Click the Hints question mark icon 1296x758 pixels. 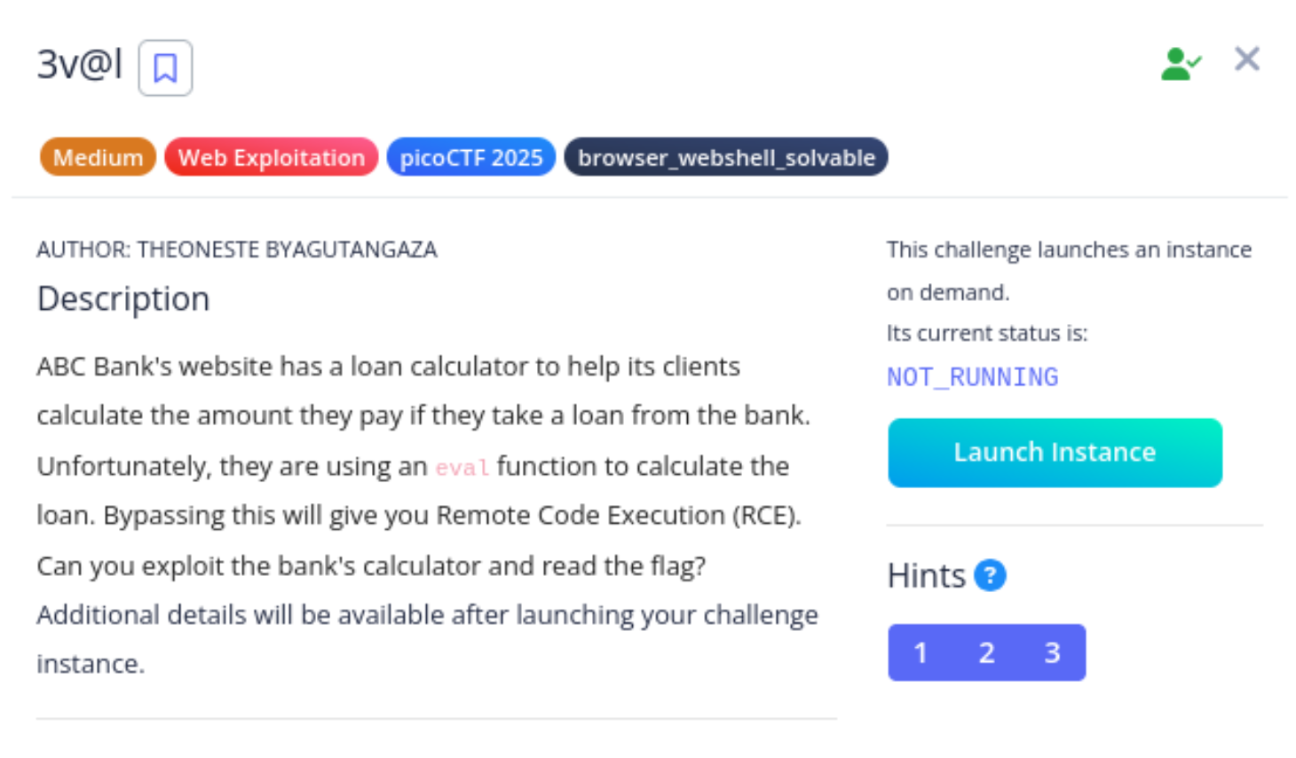[x=990, y=575]
